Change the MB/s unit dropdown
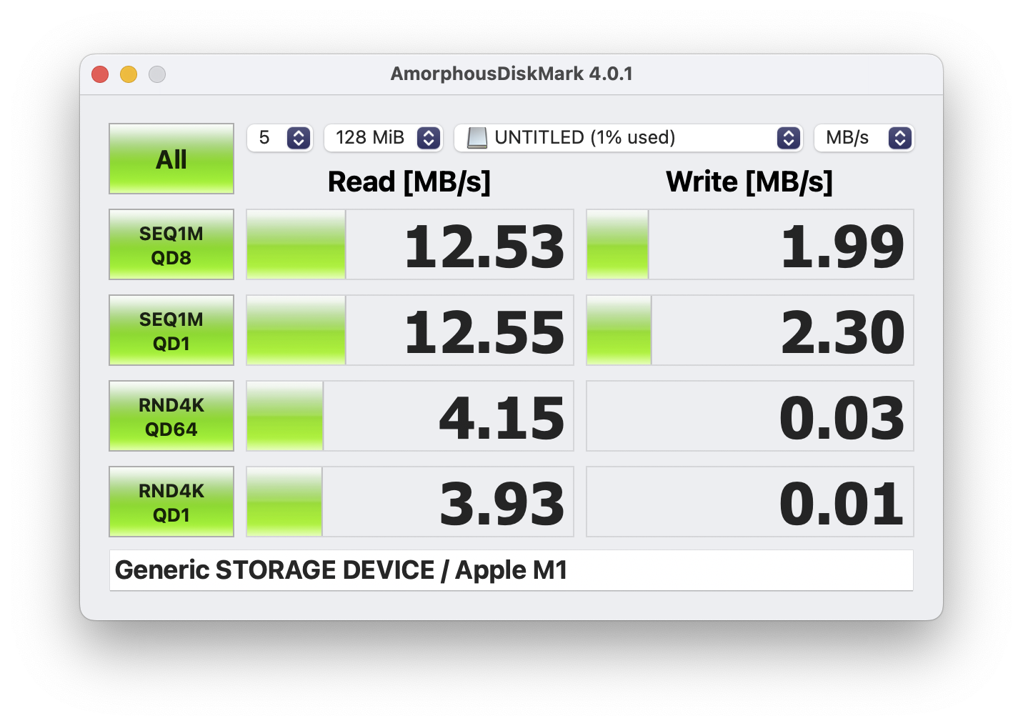The image size is (1023, 726). [x=864, y=137]
